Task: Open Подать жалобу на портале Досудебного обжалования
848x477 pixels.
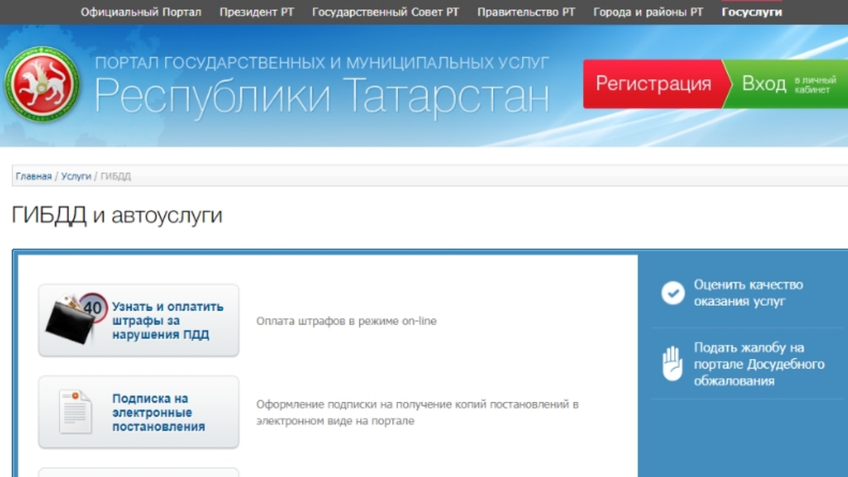Action: tap(758, 364)
